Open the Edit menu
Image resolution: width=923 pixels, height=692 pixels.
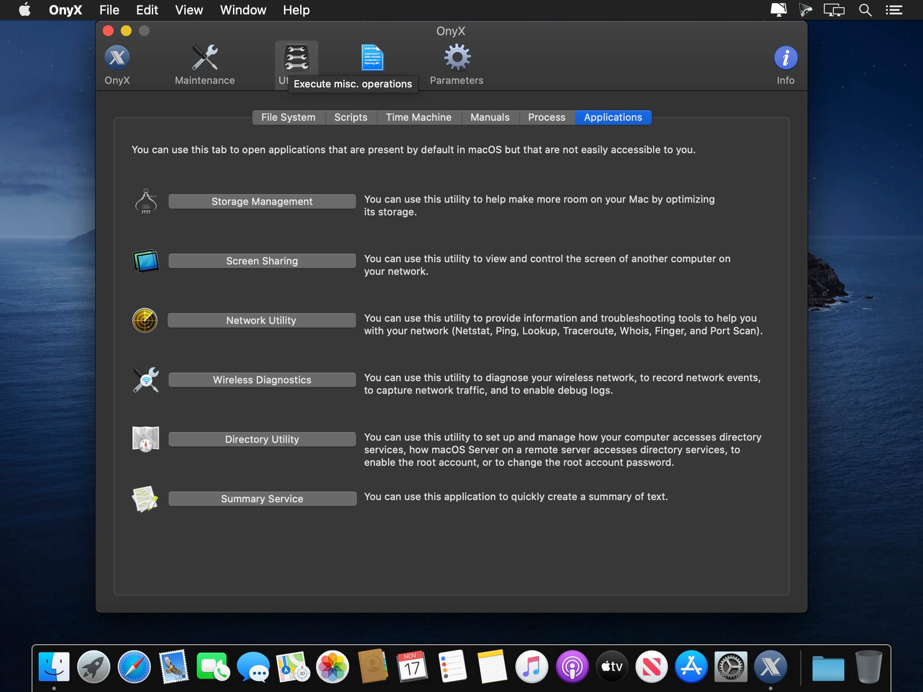pos(147,10)
